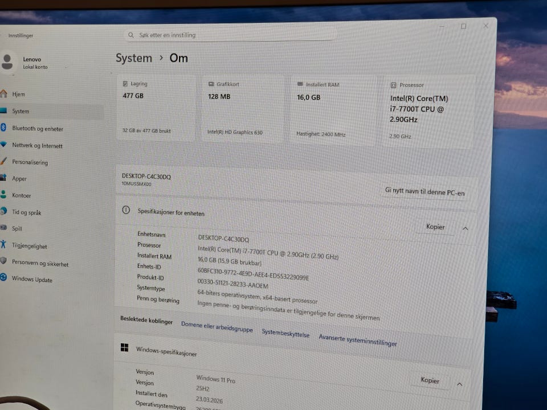The image size is (547, 410).
Task: Click device name DESKTOP-C4C30DQ value
Action: [223, 239]
